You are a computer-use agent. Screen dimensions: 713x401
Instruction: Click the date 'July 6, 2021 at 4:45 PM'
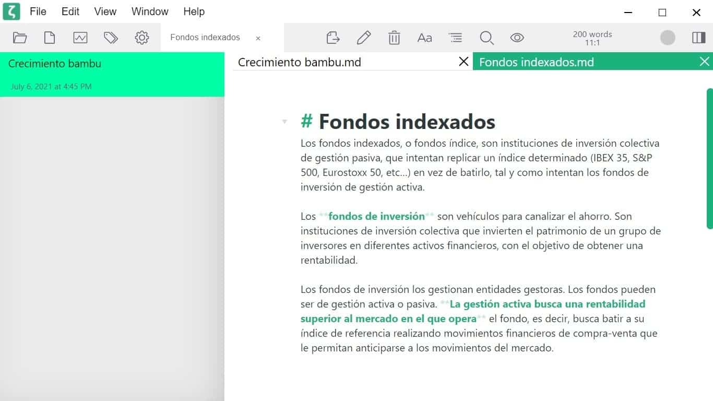coord(51,87)
